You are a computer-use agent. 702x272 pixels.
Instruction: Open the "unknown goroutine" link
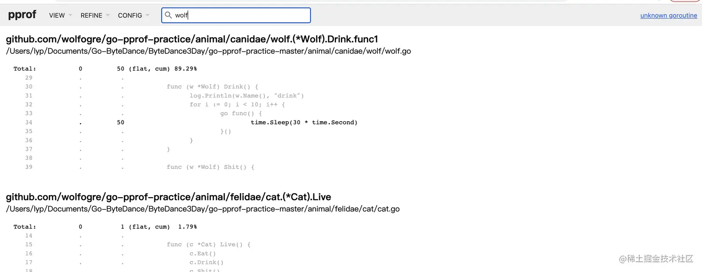(669, 15)
